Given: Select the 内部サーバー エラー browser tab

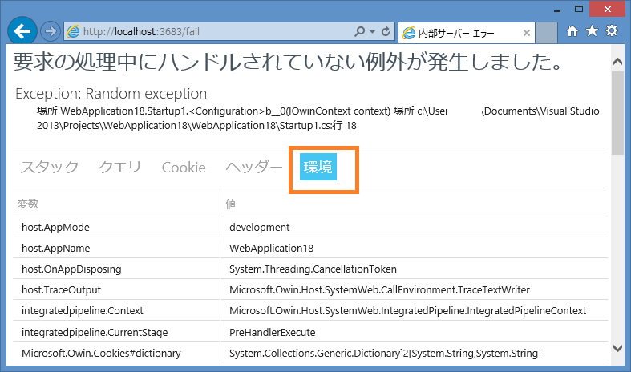Looking at the screenshot, I should (466, 33).
